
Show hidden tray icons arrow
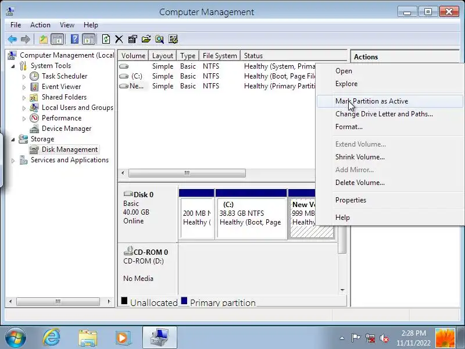click(x=342, y=338)
